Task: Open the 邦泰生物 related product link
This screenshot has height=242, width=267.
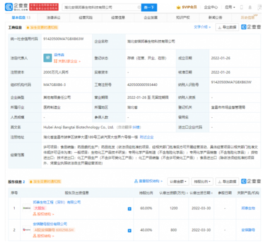Action: click(248, 208)
